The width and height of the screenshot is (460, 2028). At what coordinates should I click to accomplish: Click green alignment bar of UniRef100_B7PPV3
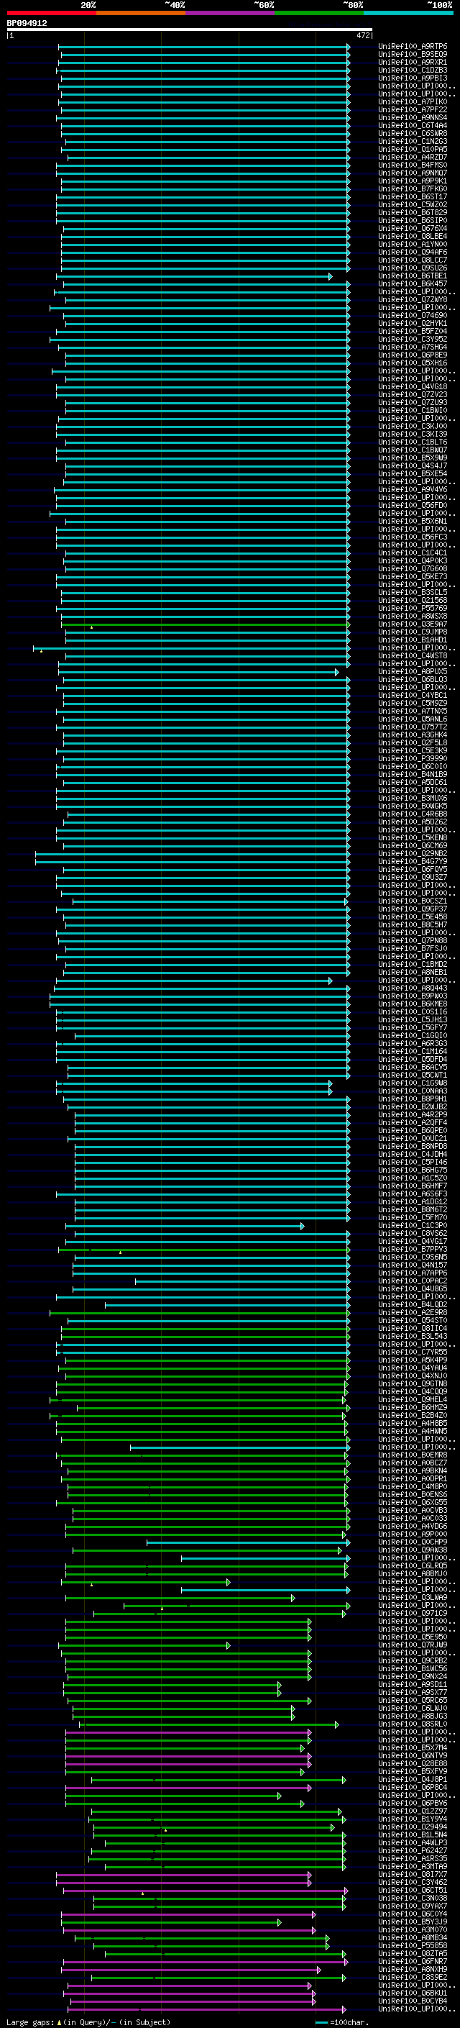[x=204, y=1250]
